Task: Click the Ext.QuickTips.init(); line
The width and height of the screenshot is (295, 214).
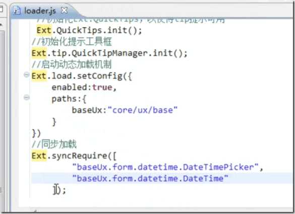Action: click(x=89, y=30)
